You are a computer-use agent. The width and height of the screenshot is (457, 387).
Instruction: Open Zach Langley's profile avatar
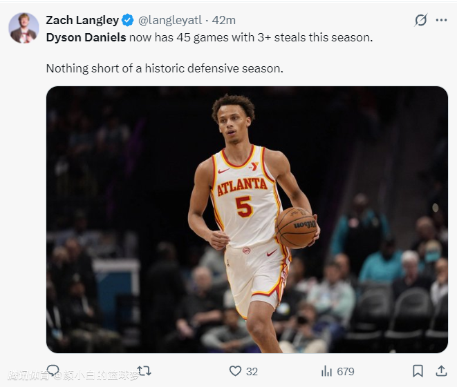coord(24,28)
